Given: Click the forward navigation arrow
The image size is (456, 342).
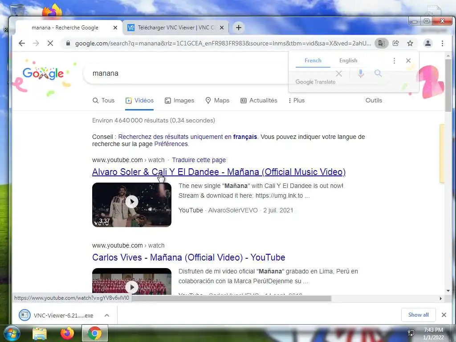Looking at the screenshot, I should pos(36,43).
